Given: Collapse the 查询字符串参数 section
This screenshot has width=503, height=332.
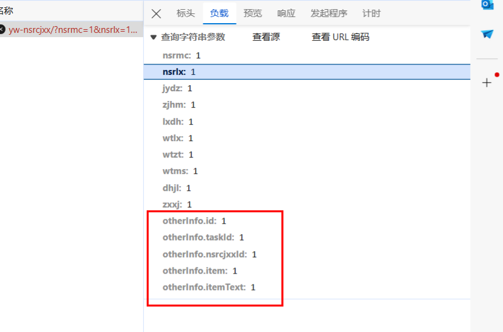Looking at the screenshot, I should point(153,37).
